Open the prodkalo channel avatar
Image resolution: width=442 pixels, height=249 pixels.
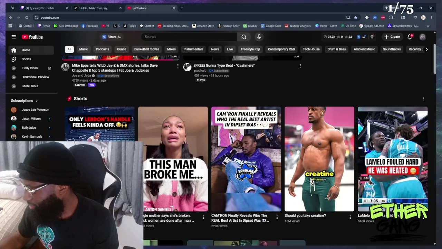tap(188, 67)
